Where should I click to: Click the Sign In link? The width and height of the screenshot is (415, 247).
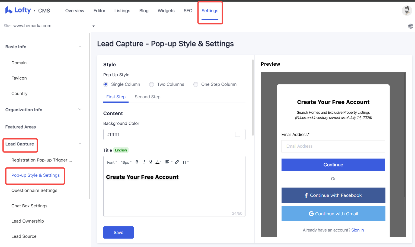pos(357,230)
